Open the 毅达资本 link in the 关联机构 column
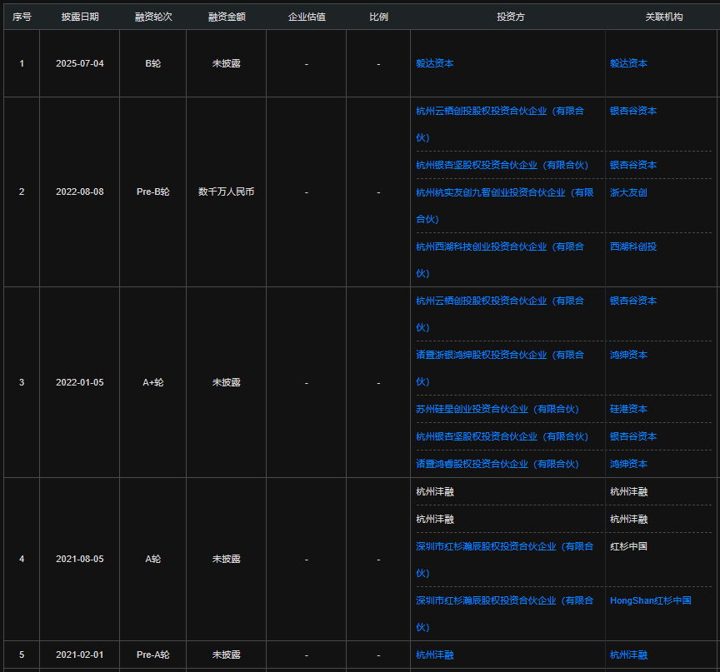The image size is (720, 672). click(x=628, y=63)
